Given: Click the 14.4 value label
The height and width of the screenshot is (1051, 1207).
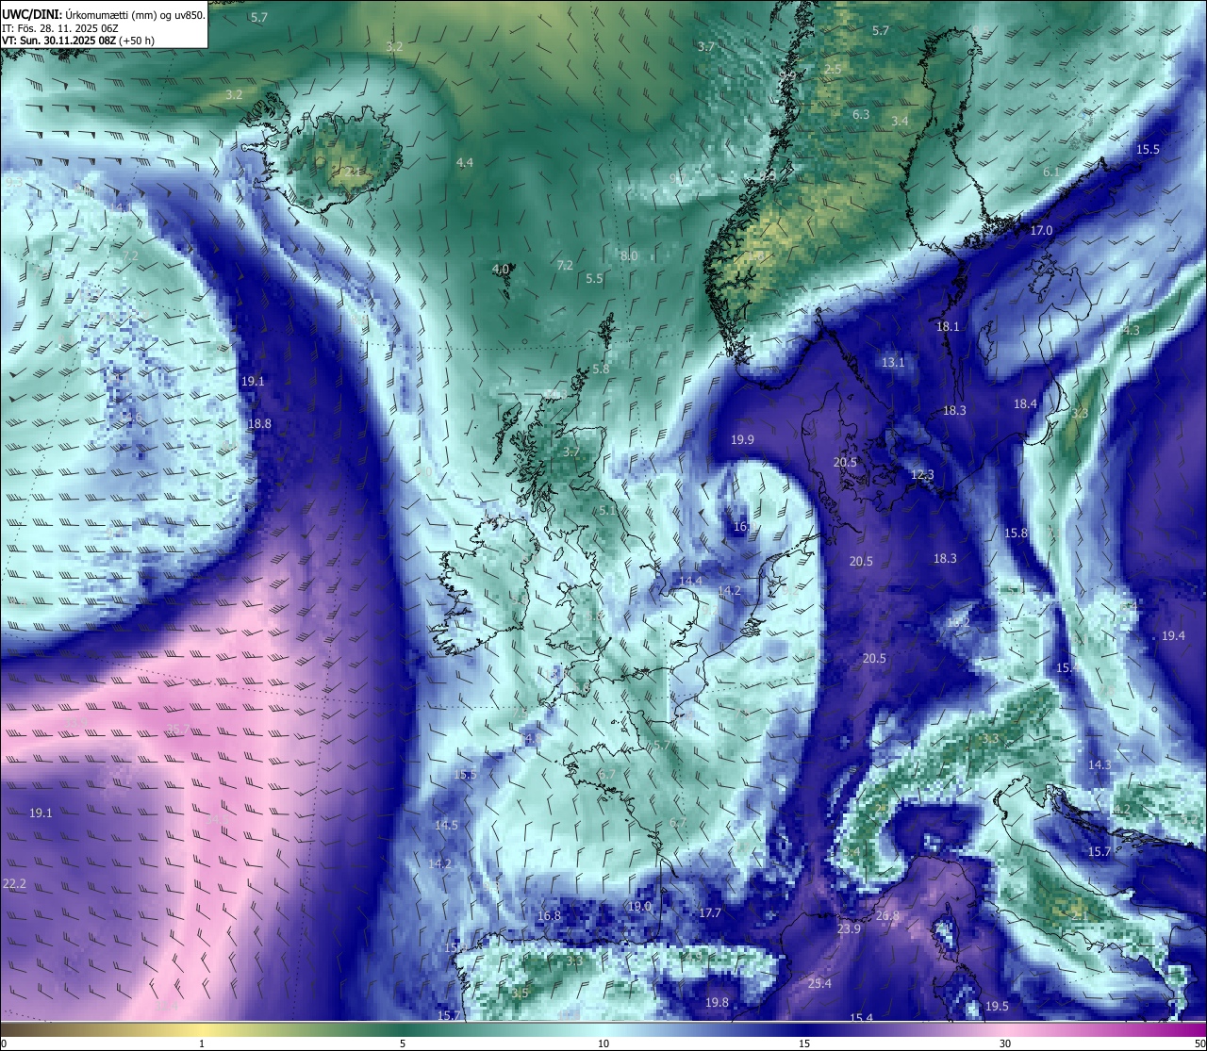Looking at the screenshot, I should pos(691,581).
